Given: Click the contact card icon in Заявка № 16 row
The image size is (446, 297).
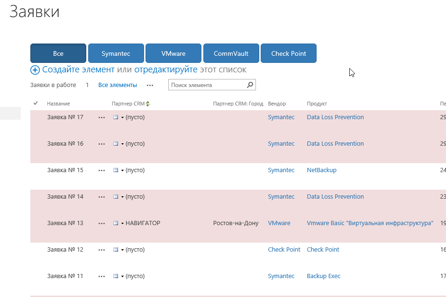Looking at the screenshot, I should click(x=116, y=144).
